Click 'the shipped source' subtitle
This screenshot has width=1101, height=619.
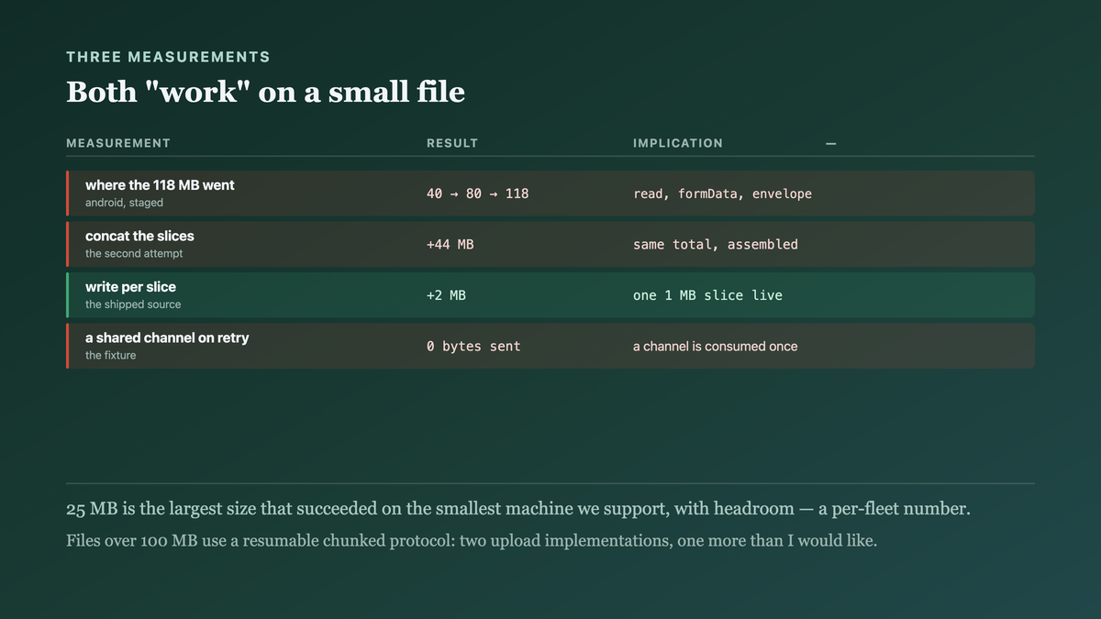click(x=133, y=304)
